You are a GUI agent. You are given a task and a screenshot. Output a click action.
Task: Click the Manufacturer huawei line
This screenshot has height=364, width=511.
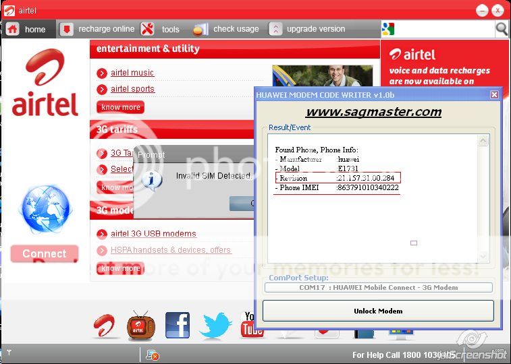point(317,159)
